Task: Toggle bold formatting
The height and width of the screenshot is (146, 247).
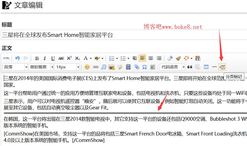Action: [x=37, y=58]
